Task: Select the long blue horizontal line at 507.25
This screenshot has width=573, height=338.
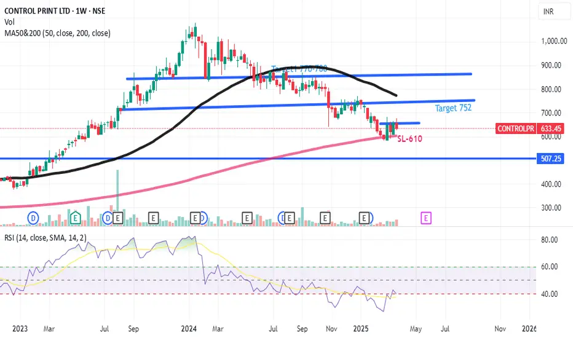Action: click(x=268, y=159)
